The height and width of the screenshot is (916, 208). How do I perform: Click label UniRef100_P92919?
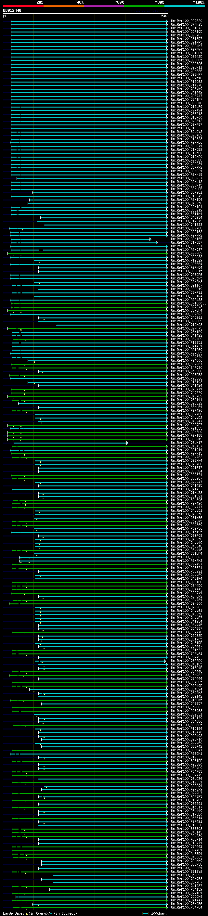(x=187, y=289)
